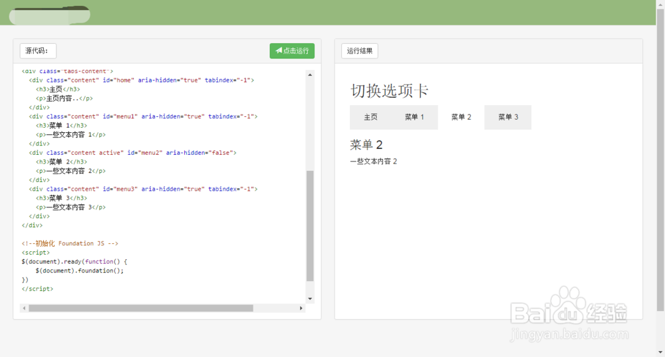Place cursor on the id="menu1" code line
This screenshot has height=357, width=665.
(x=144, y=116)
